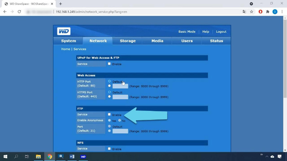Click the tab search dropdown icon
Viewport: 287px width, 161px height.
pos(251,4)
